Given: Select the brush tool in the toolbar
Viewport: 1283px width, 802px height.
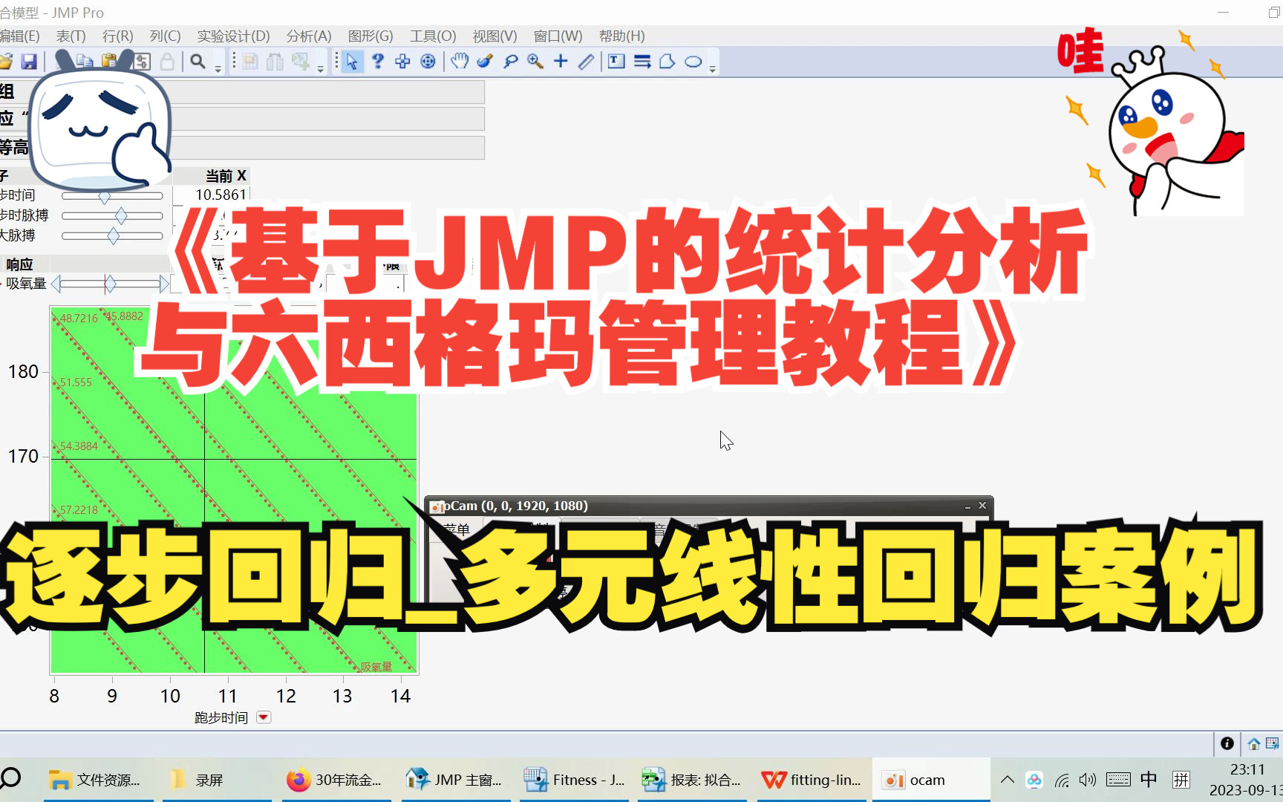Looking at the screenshot, I should coord(483,62).
